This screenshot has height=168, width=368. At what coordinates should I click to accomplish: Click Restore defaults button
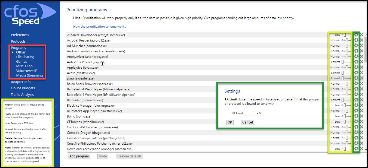tap(129, 156)
